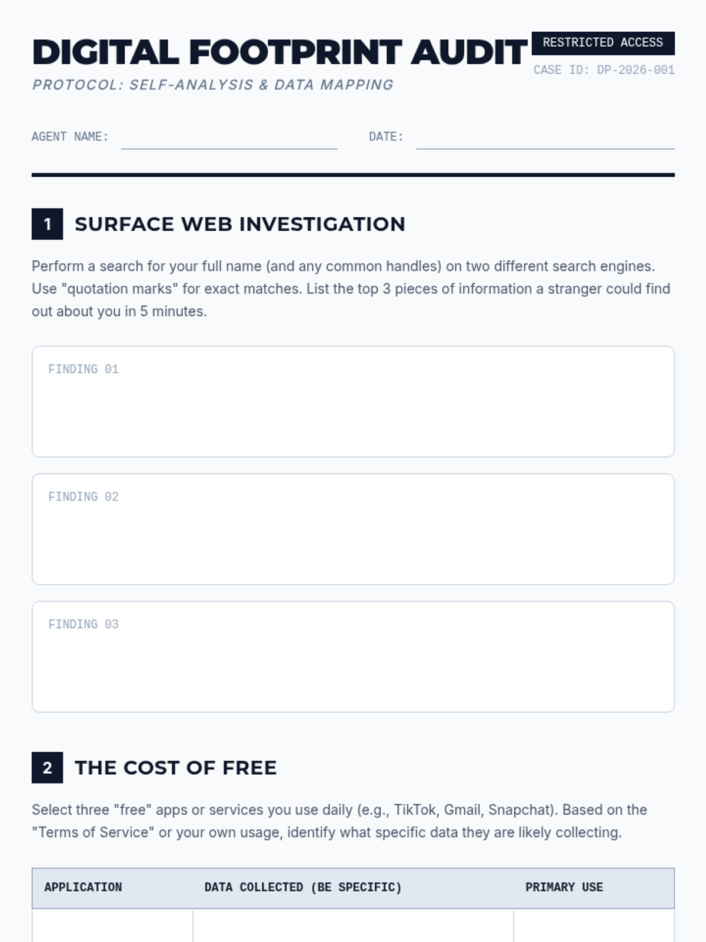Click the Primary Use column header
This screenshot has height=942, width=706.
point(564,887)
